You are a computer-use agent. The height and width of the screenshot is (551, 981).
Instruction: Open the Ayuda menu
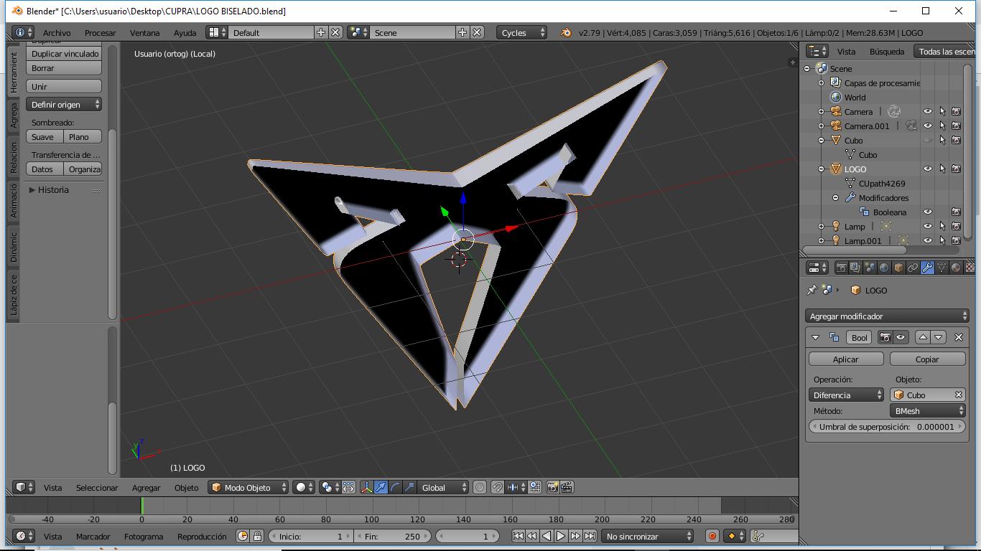(x=185, y=32)
